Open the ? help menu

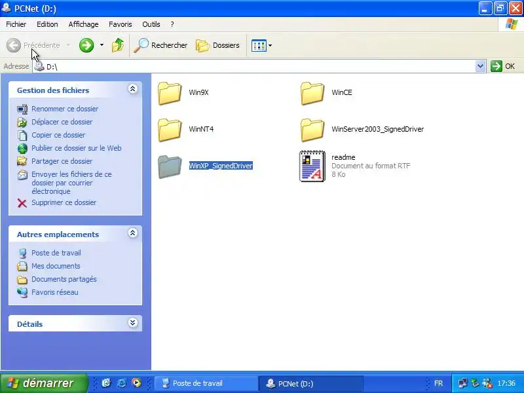[x=172, y=24]
